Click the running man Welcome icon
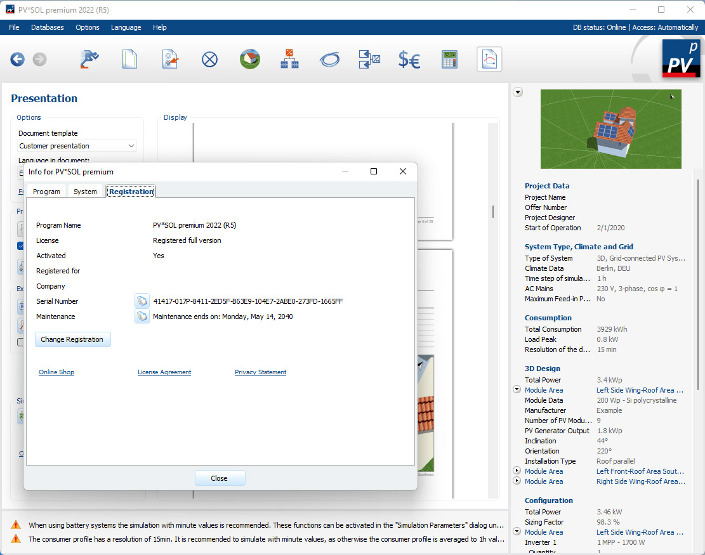 (89, 60)
